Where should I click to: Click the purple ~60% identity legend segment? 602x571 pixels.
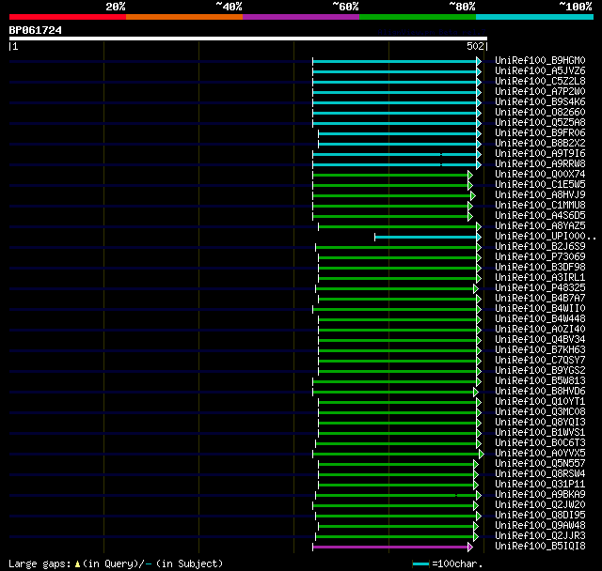(301, 17)
